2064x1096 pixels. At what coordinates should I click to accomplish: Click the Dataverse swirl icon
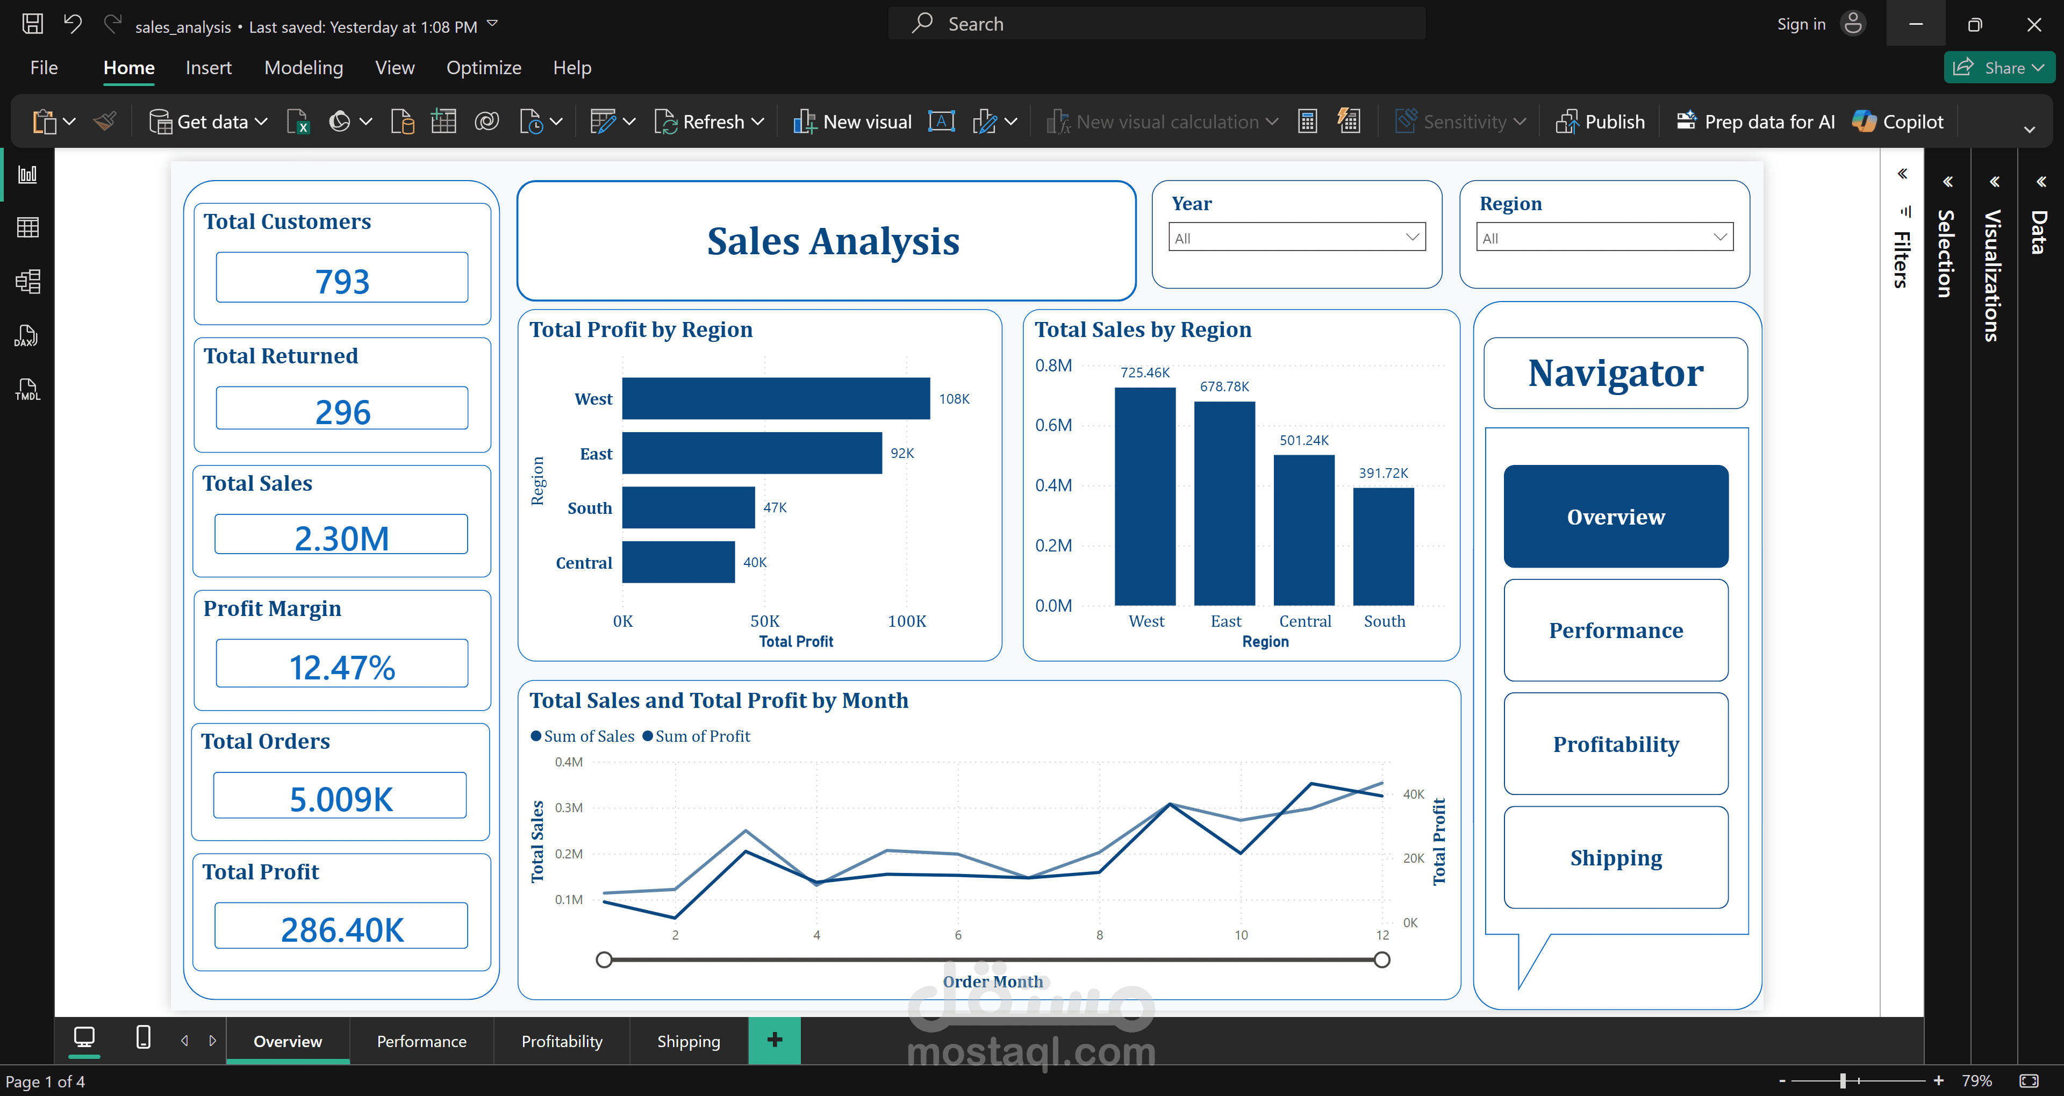pos(487,122)
